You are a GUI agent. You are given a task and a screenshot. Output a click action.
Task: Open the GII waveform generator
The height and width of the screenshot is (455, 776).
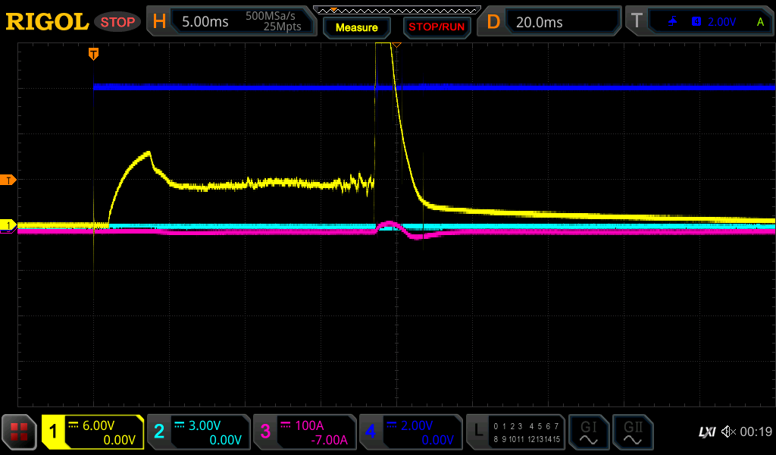tap(633, 432)
